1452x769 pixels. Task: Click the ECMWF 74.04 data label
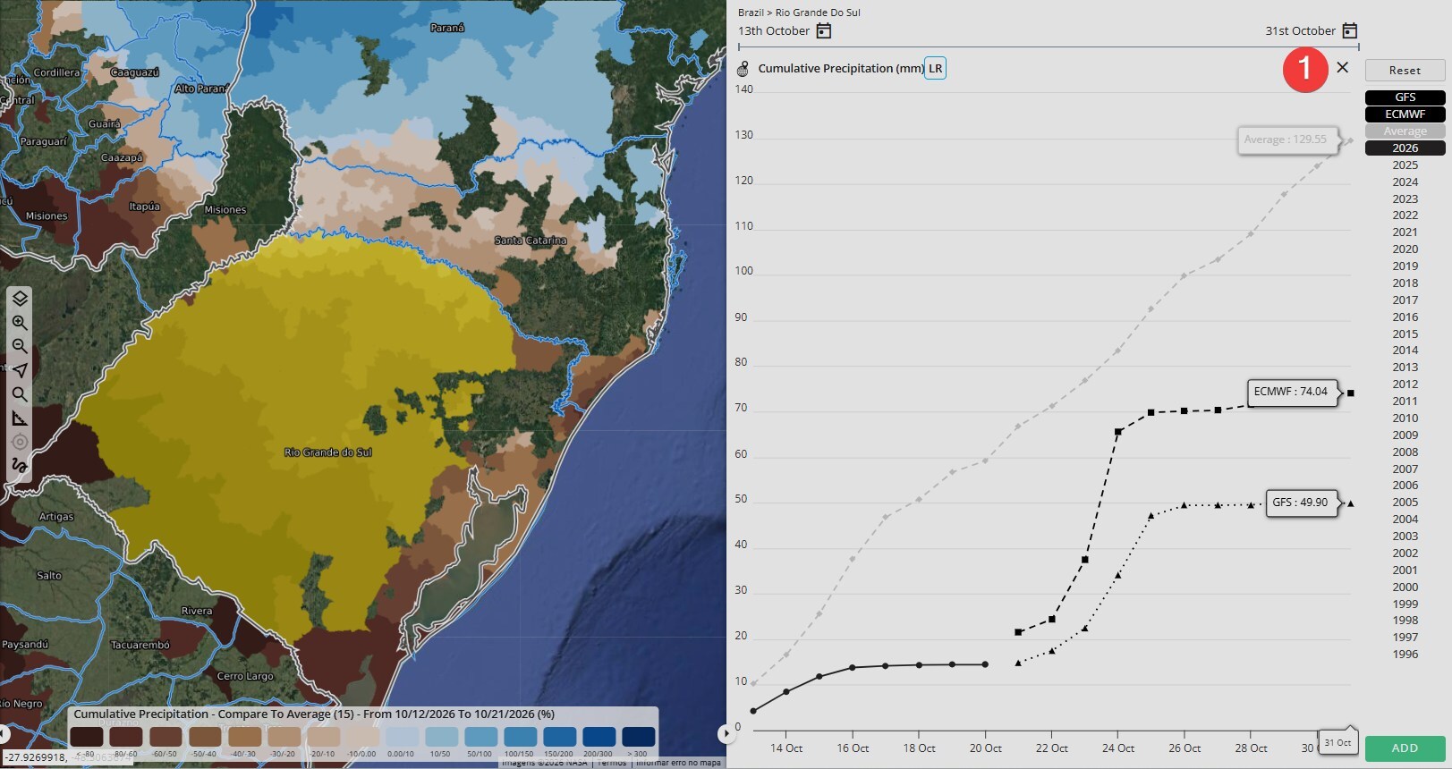pos(1291,393)
